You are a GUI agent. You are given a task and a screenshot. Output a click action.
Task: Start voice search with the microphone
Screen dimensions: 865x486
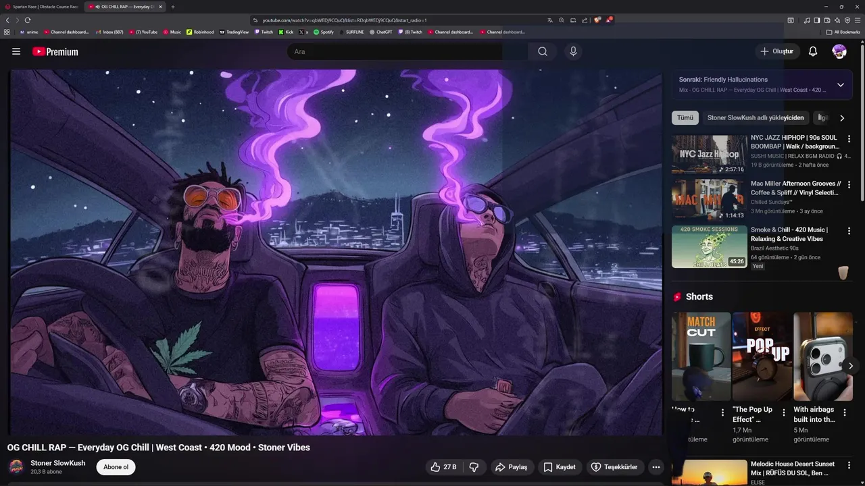(x=573, y=51)
